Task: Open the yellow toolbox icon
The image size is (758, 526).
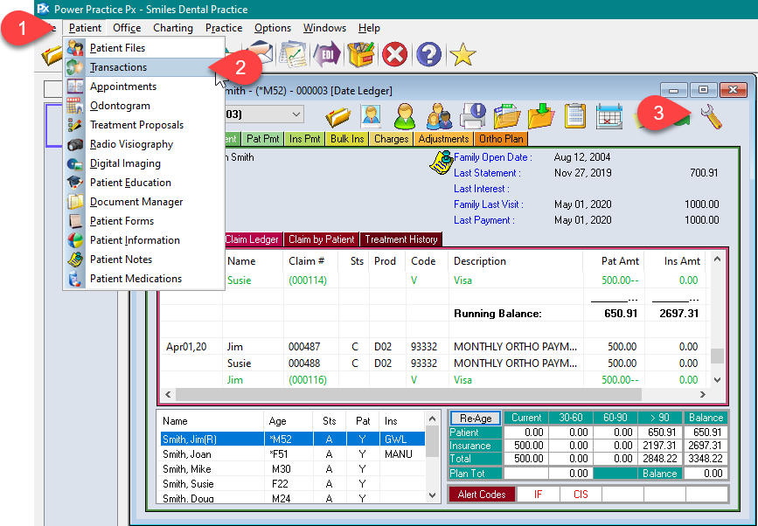Action: 361,54
